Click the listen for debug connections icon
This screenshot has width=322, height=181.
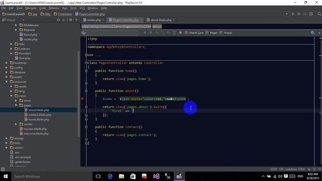pos(311,14)
